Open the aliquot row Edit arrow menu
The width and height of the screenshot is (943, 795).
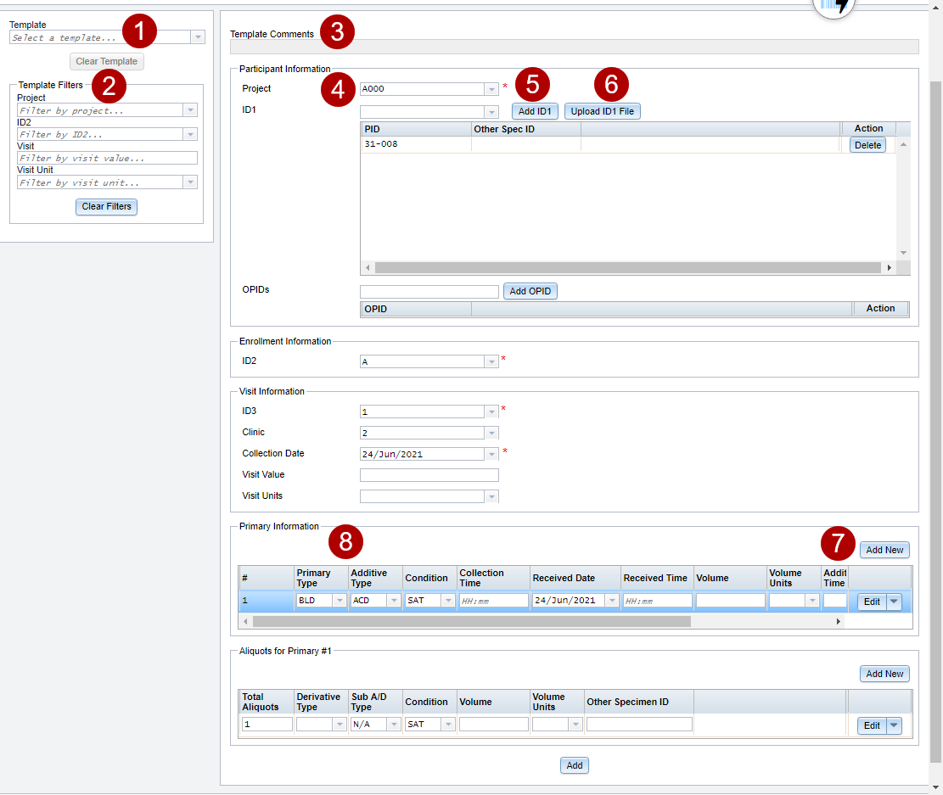(894, 725)
